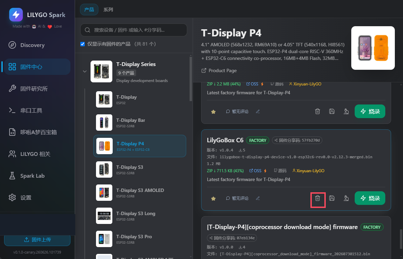Click trash icon in the 2.2 MB firmware card
Image resolution: width=403 pixels, height=259 pixels.
point(318,111)
